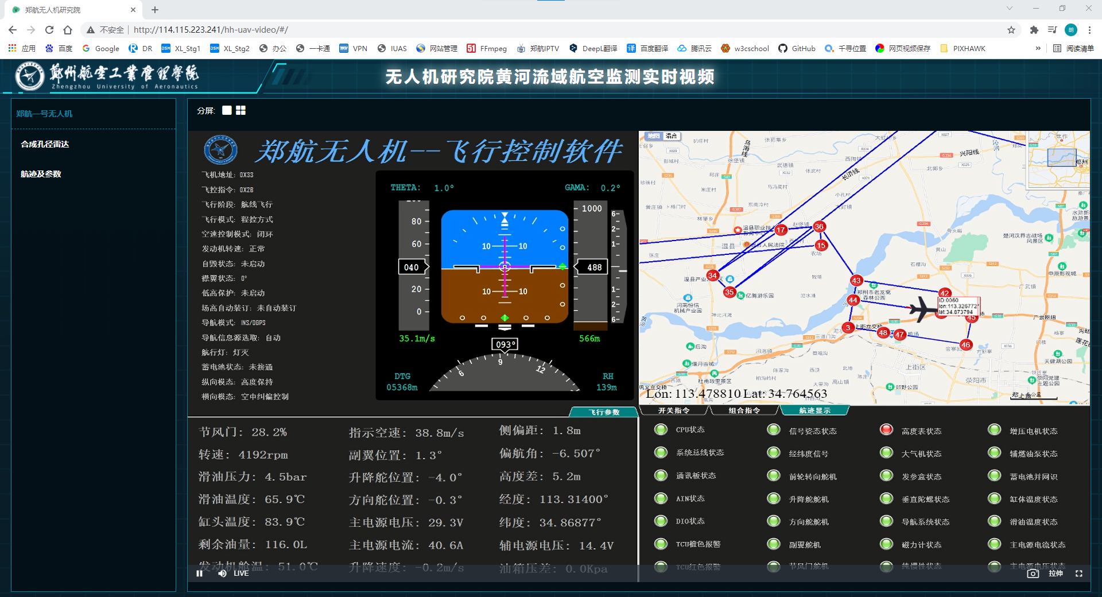Open the GitHub bookmark
The width and height of the screenshot is (1102, 597).
coord(797,48)
